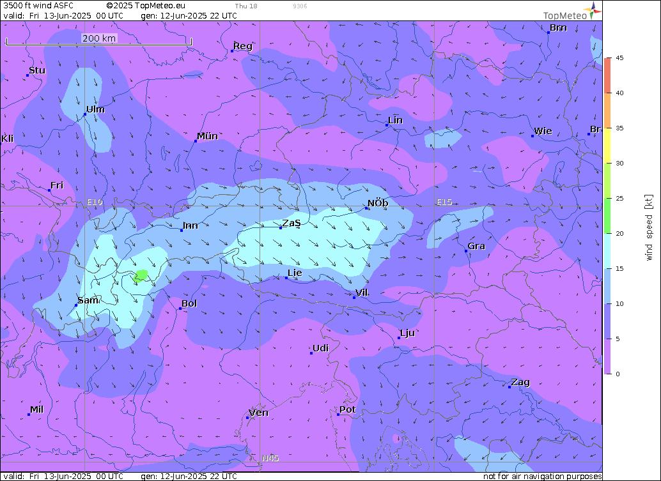Select the "Sam" city label
This screenshot has width=661, height=481.
(x=88, y=300)
